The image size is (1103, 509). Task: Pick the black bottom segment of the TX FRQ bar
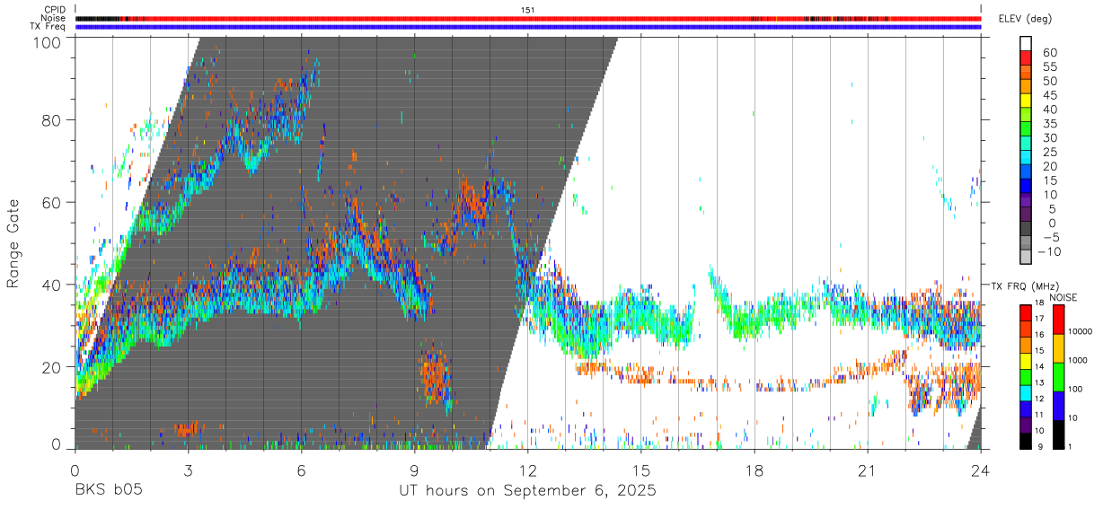(1026, 439)
